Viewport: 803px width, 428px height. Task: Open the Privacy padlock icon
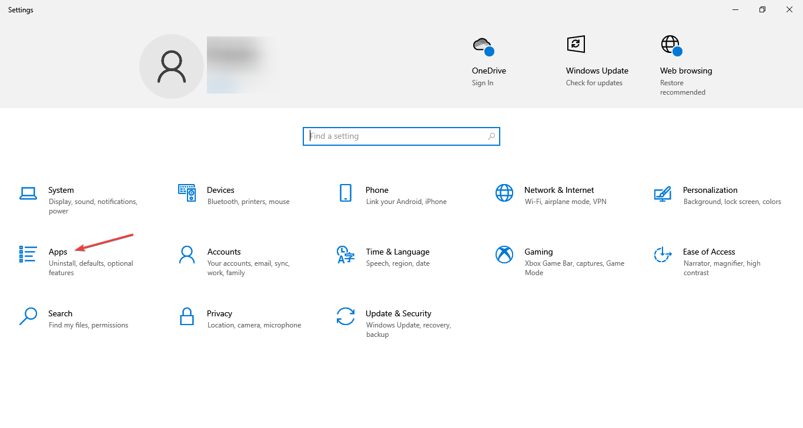tap(187, 316)
